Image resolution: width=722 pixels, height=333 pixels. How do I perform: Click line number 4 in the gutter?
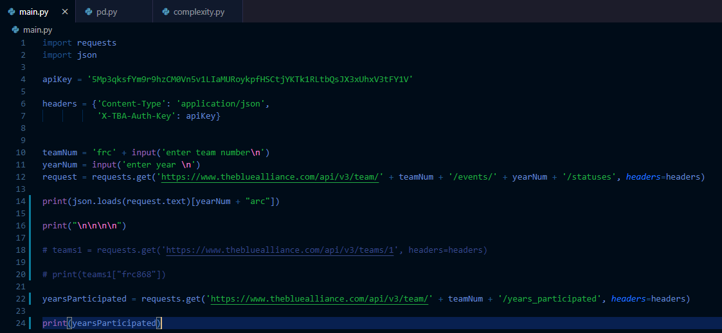coord(23,79)
